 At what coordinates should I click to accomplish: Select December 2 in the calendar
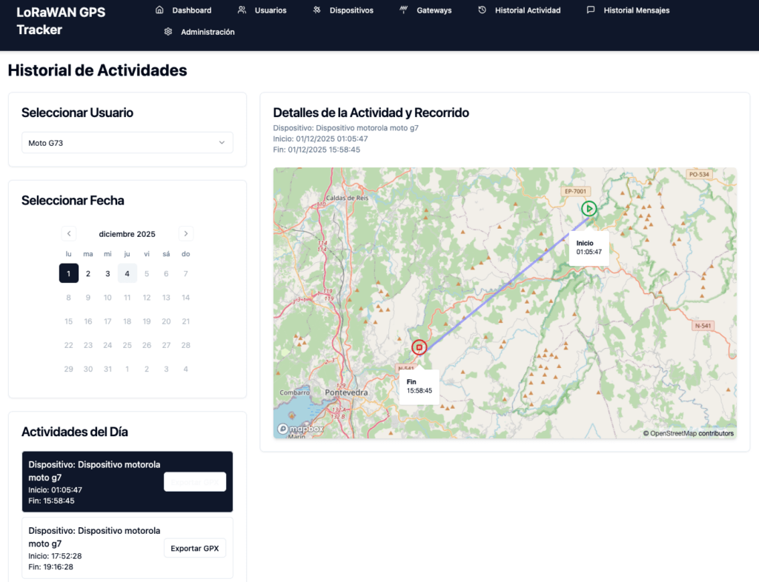88,274
